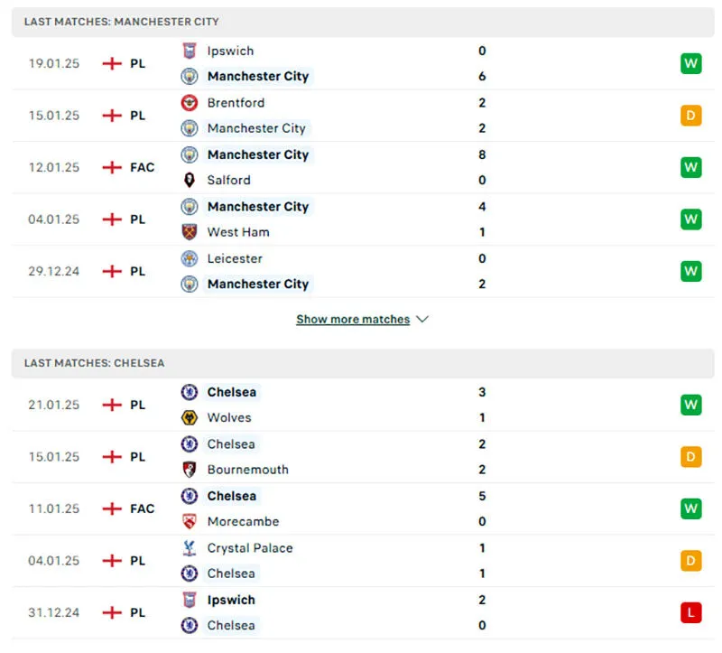Expand the Show more matches chevron
The image size is (722, 653).
pos(422,320)
